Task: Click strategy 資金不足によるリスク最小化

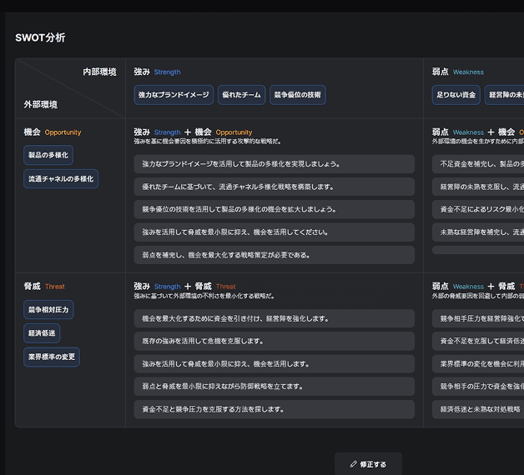Action: [x=478, y=209]
